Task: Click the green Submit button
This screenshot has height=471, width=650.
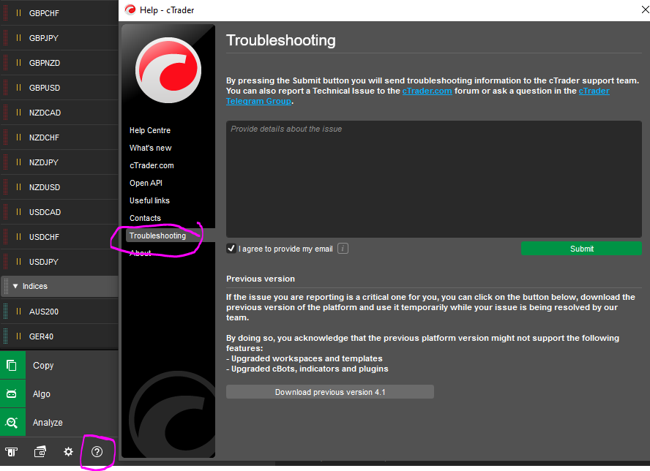Action: [581, 249]
